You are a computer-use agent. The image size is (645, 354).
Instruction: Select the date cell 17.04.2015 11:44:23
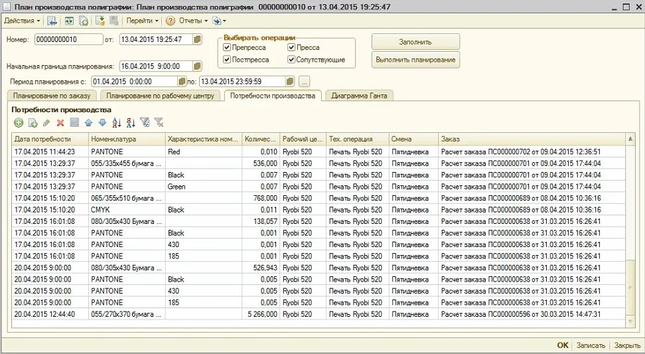(50, 152)
